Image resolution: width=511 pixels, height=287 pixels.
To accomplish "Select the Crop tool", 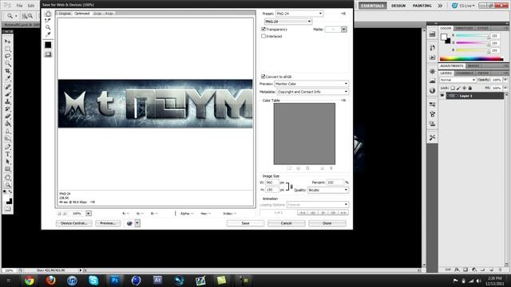I will (8, 71).
